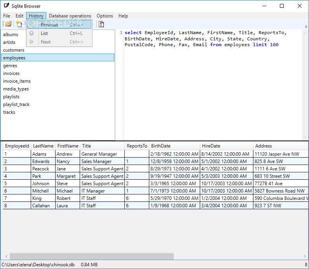Click the 8/14/2002 hire date cell
The image size is (309, 269).
(x=227, y=154)
